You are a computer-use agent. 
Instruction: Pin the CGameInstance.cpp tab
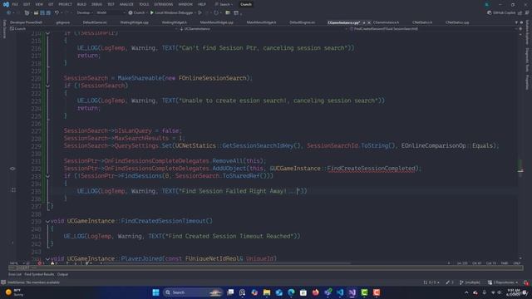pyautogui.click(x=364, y=22)
